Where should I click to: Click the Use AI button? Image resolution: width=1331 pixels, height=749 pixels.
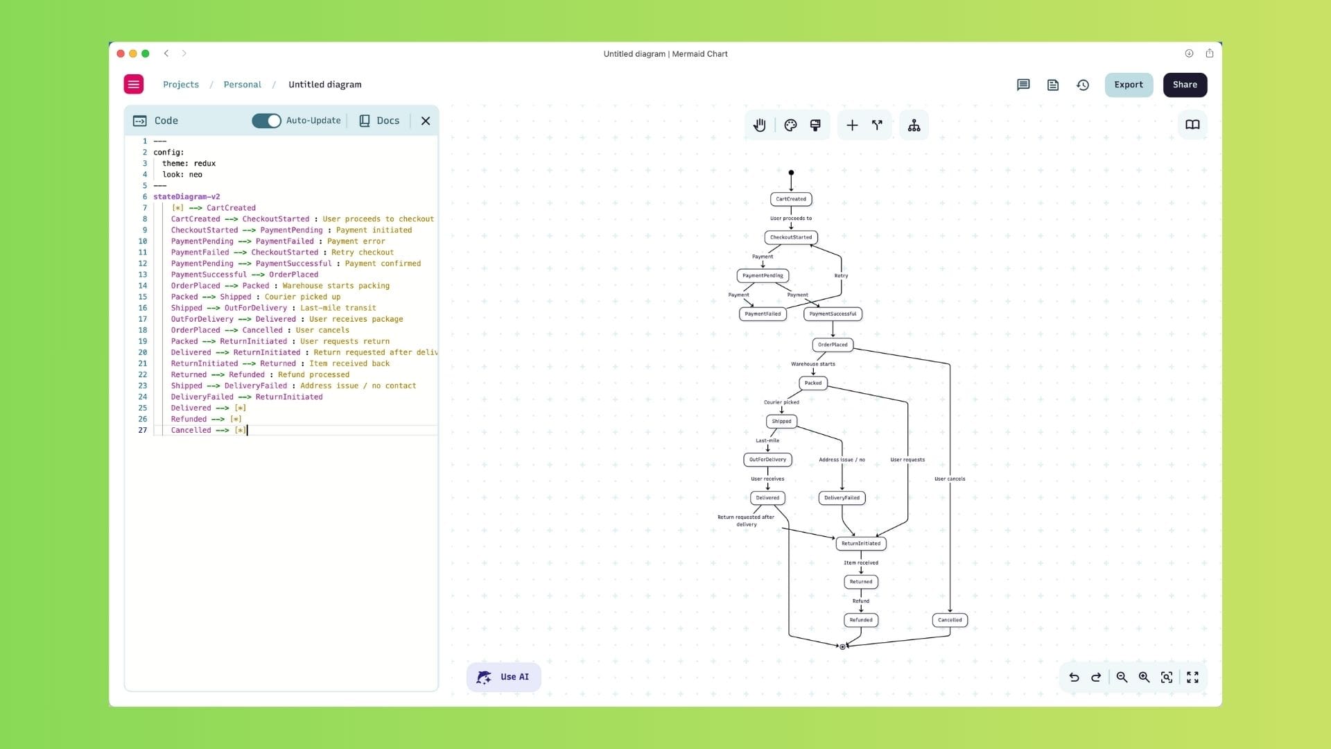[504, 677]
